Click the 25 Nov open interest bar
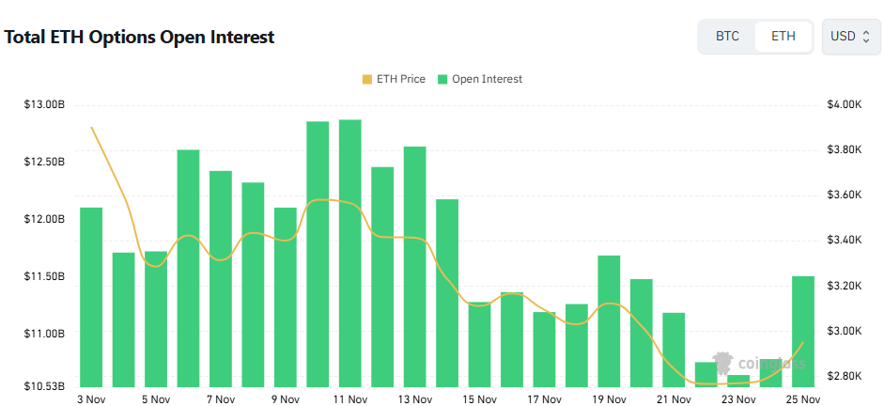Image resolution: width=884 pixels, height=406 pixels. coord(803,331)
